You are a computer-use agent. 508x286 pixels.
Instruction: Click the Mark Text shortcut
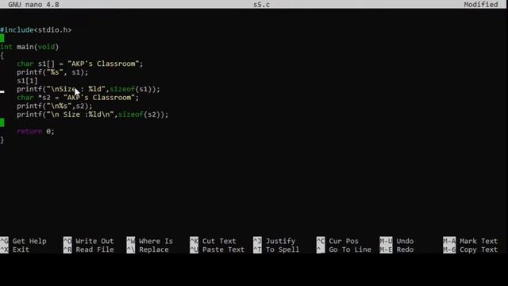coord(470,242)
